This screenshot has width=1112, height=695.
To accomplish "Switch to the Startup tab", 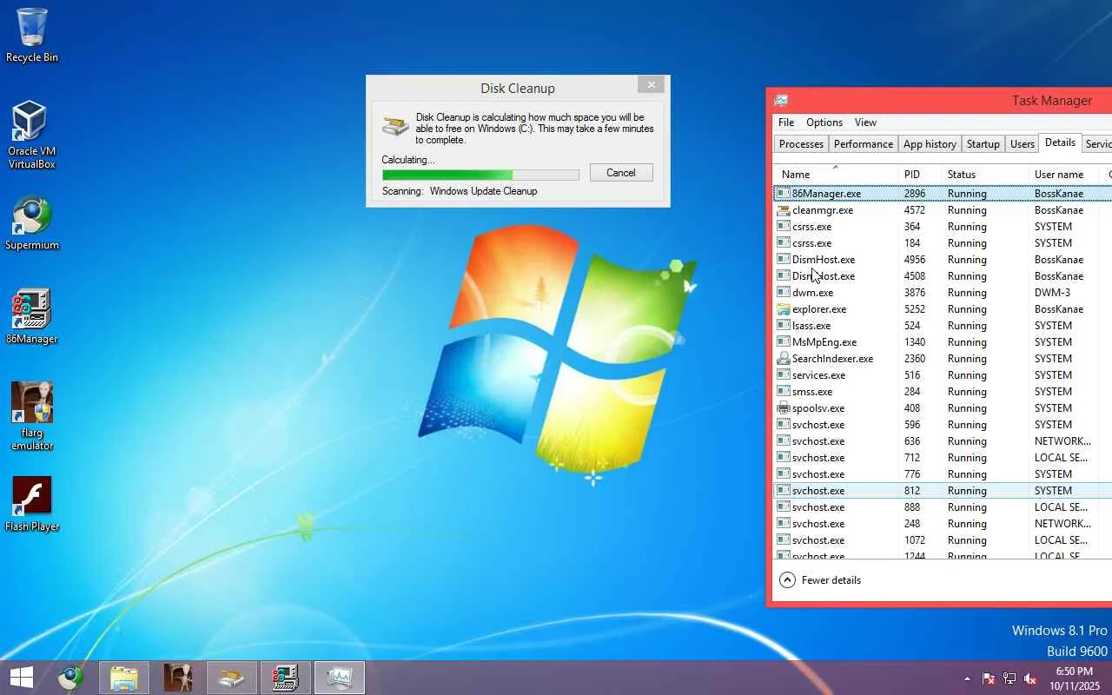I will [x=983, y=144].
